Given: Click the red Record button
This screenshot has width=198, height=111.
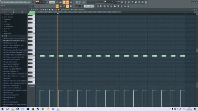Looking at the screenshot, I should (x=47, y=2).
